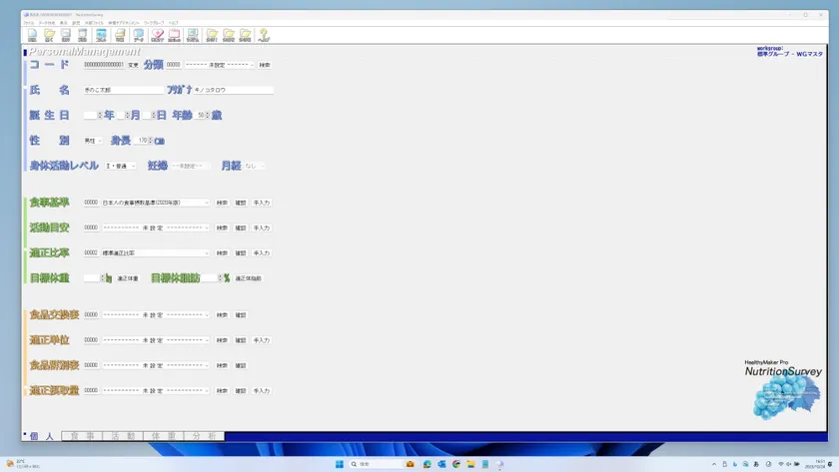Open the 分類 dropdown
This screenshot has width=839, height=472.
[220, 65]
